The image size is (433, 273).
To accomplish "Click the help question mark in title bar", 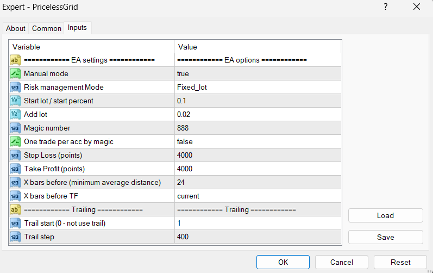I will click(x=386, y=7).
